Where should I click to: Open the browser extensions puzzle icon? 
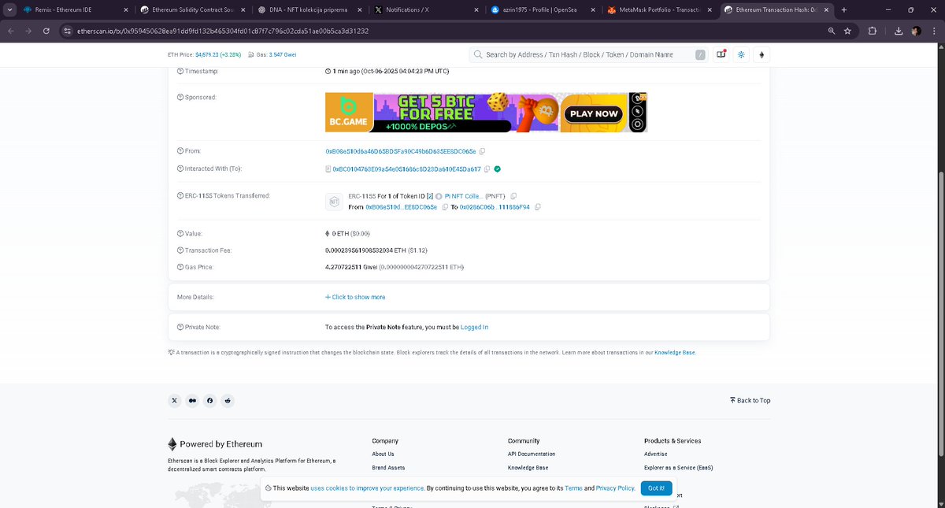click(872, 31)
